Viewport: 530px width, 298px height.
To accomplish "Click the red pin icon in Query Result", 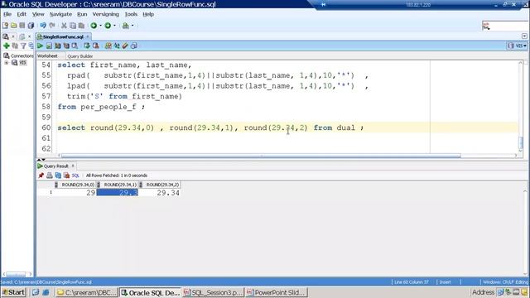I will coord(41,175).
